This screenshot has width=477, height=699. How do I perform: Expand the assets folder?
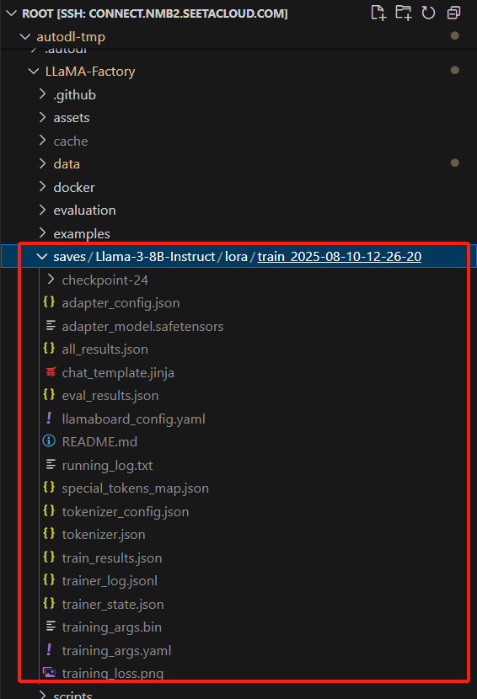[42, 117]
